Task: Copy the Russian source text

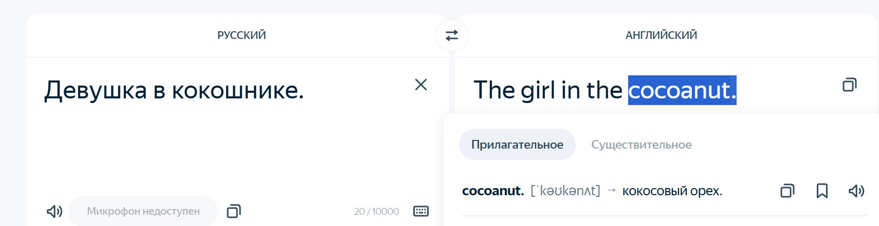Action: coord(234,211)
